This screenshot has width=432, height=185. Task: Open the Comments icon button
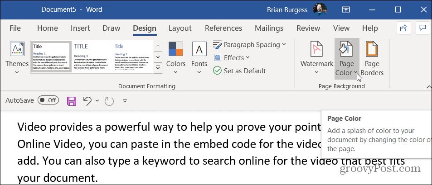[422, 28]
